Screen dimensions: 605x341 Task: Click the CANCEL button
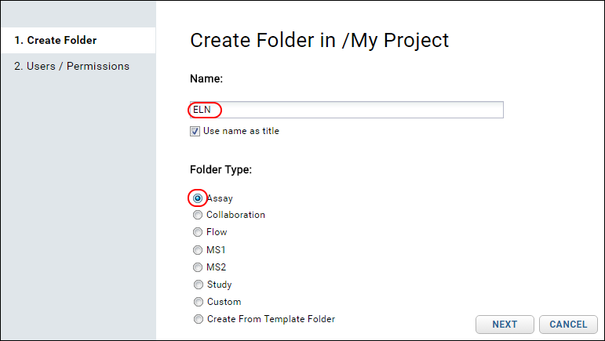(x=568, y=325)
